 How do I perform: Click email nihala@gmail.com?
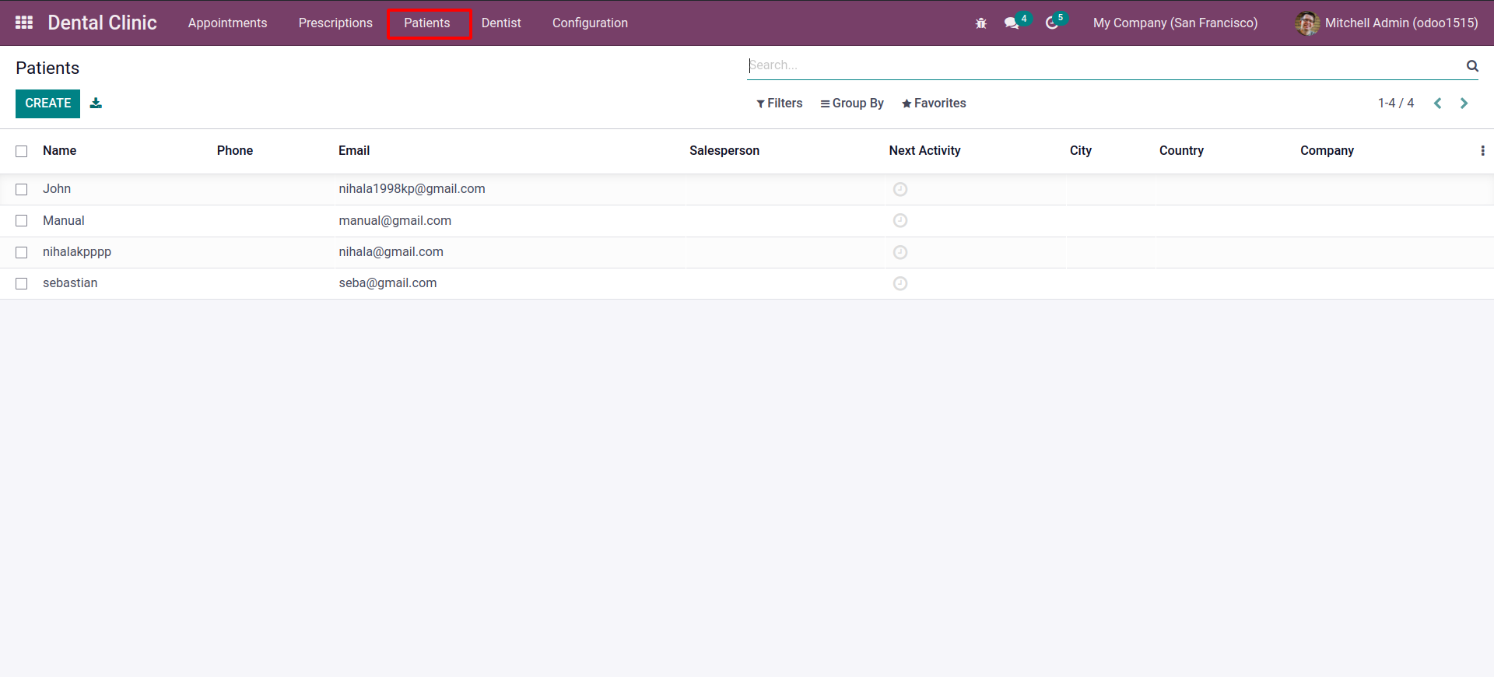(391, 252)
